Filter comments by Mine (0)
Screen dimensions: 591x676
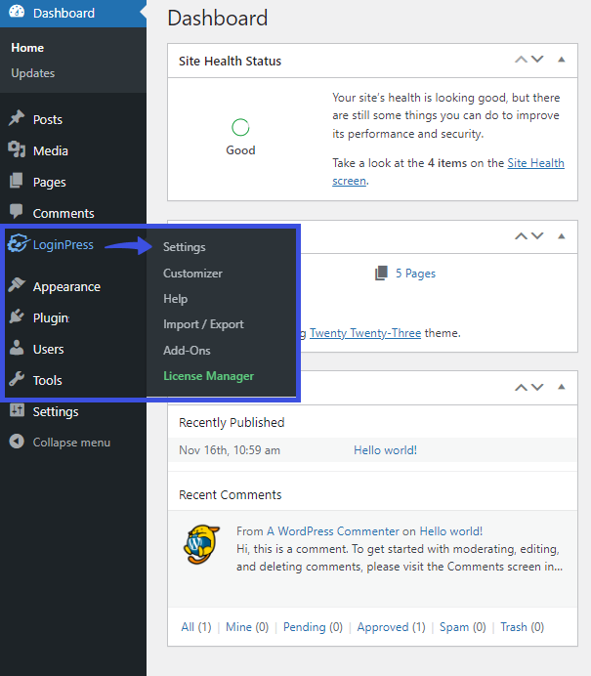pyautogui.click(x=247, y=627)
